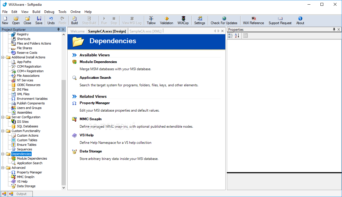Open Module Dependencies view link

98,62
